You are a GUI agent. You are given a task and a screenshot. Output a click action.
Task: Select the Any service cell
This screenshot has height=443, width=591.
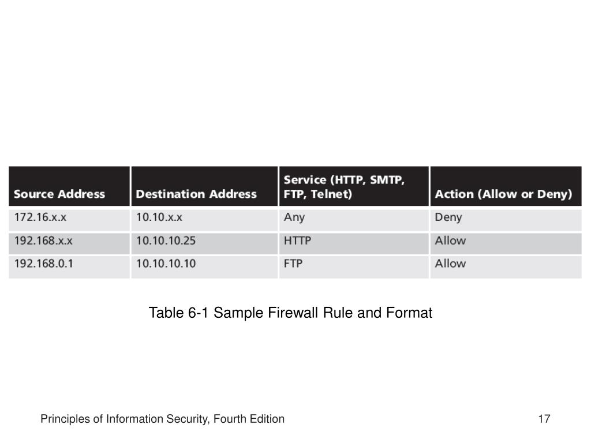tap(354, 219)
